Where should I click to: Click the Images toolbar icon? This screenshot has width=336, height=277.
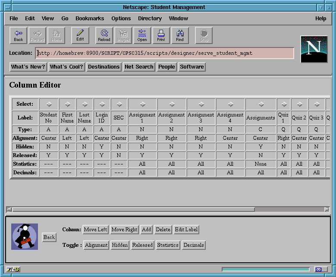123,35
